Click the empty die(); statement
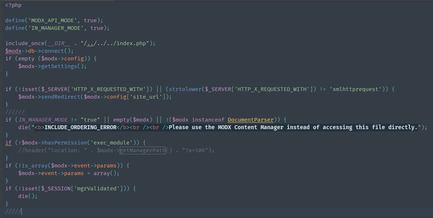 [28, 196]
